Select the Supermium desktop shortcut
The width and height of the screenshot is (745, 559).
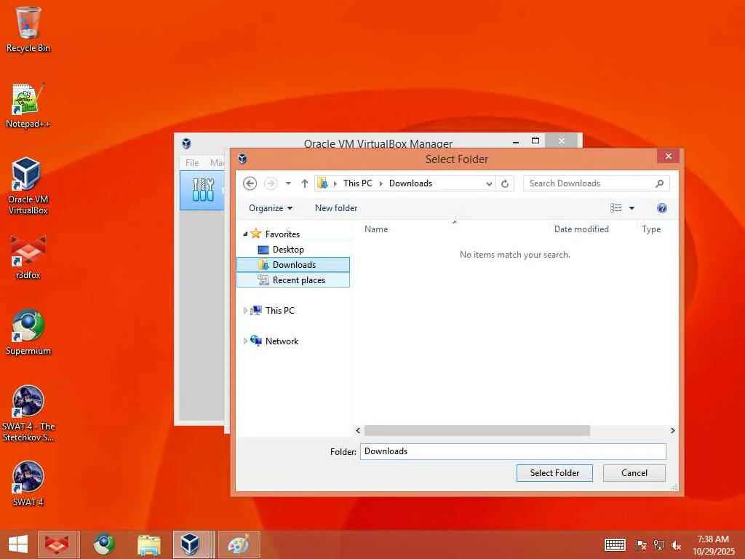click(x=28, y=332)
